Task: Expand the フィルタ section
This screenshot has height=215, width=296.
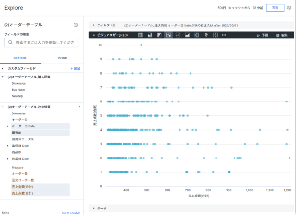Action: tap(94, 25)
